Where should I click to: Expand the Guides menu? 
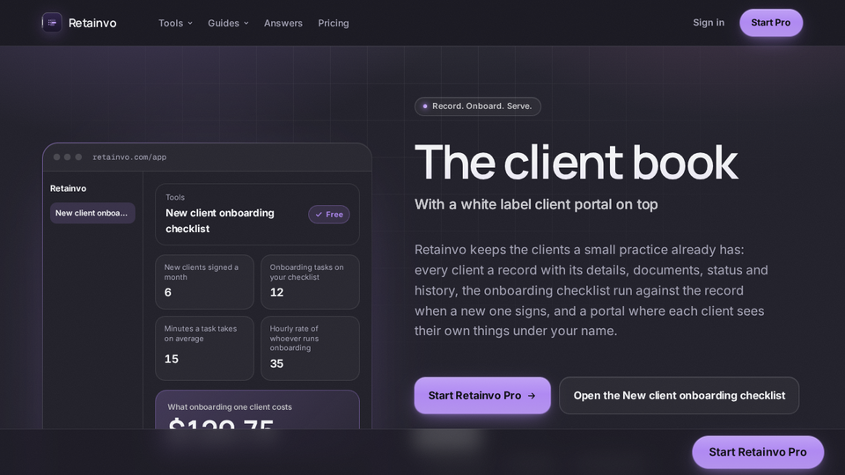coord(228,23)
